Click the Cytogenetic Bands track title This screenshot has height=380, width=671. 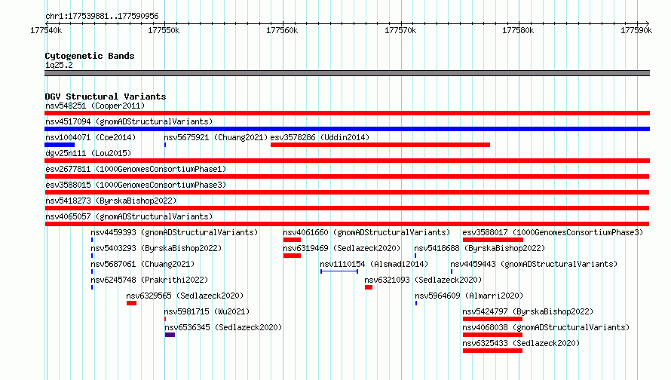coord(90,56)
